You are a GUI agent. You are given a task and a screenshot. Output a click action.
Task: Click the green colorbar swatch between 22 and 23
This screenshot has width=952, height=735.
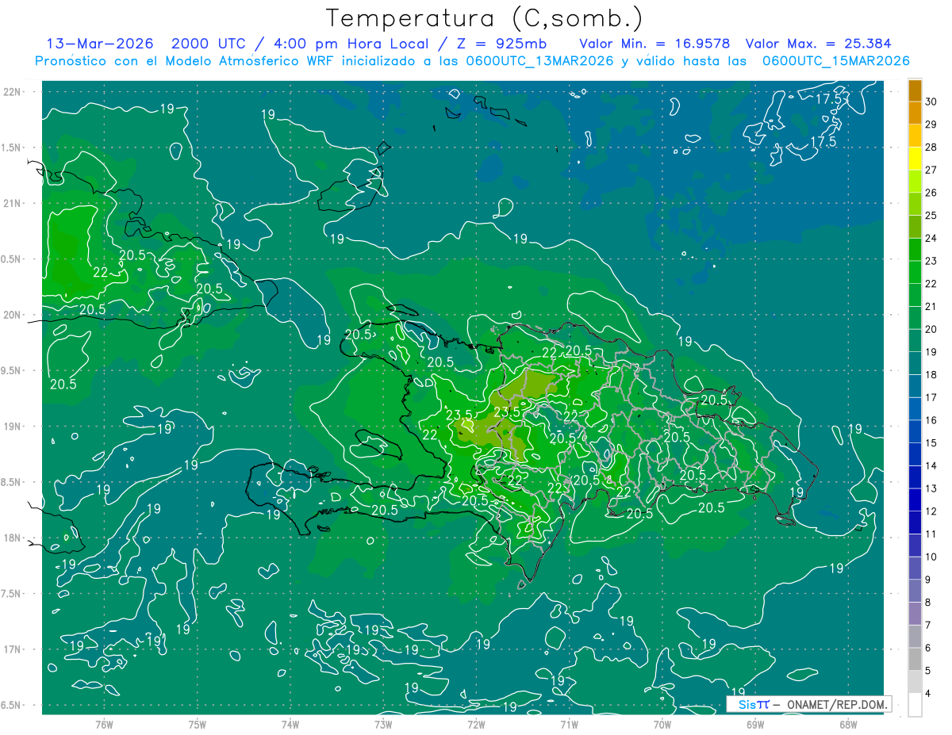click(915, 272)
